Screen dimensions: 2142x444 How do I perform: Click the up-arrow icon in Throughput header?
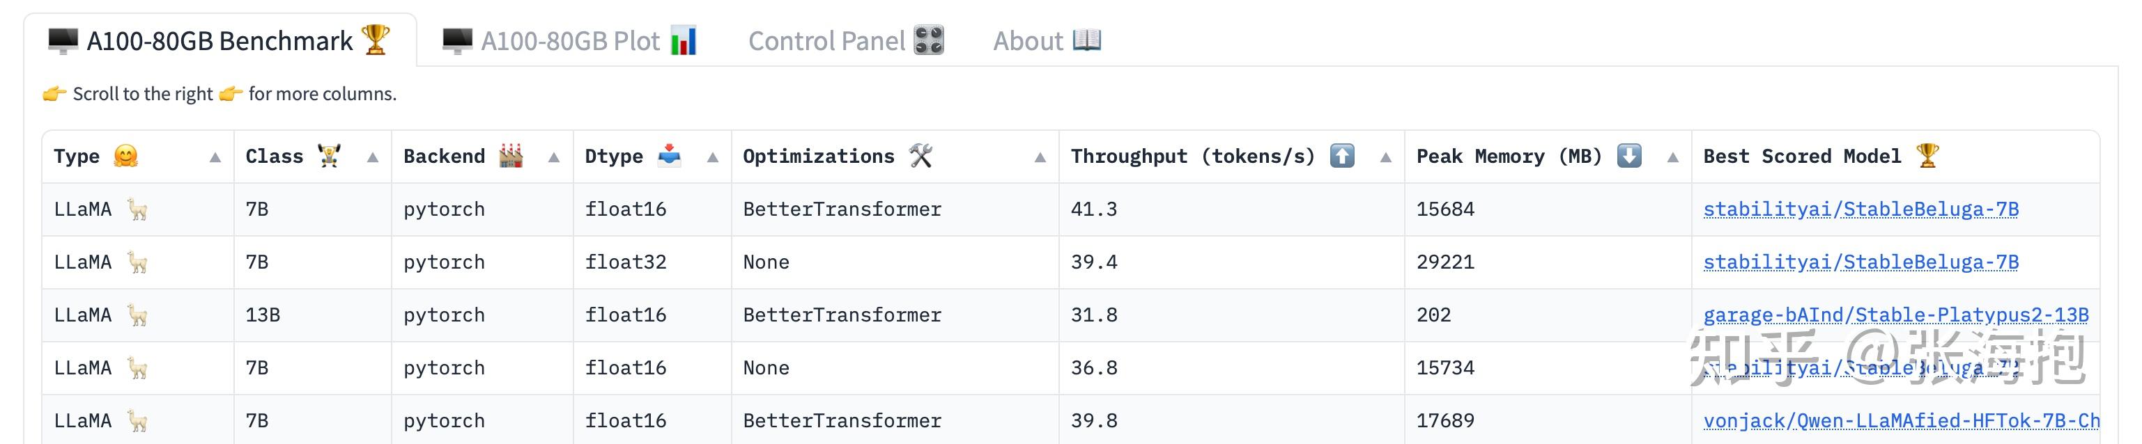[x=1342, y=156]
